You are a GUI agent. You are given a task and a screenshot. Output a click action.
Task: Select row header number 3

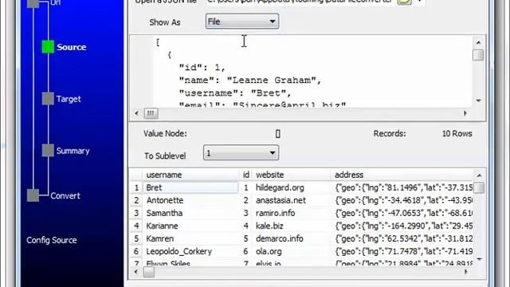pos(136,213)
